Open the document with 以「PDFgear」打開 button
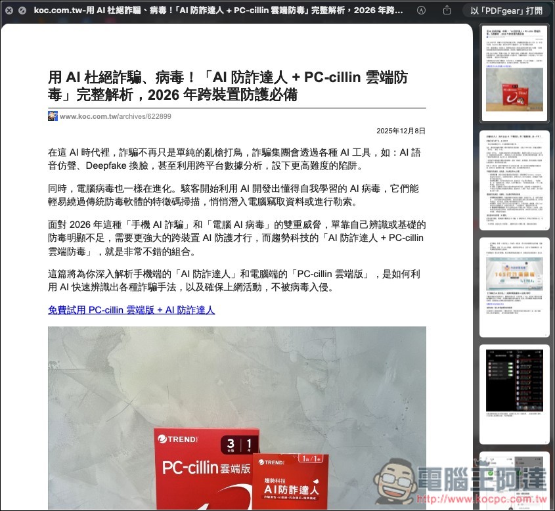The width and height of the screenshot is (555, 511). (508, 11)
